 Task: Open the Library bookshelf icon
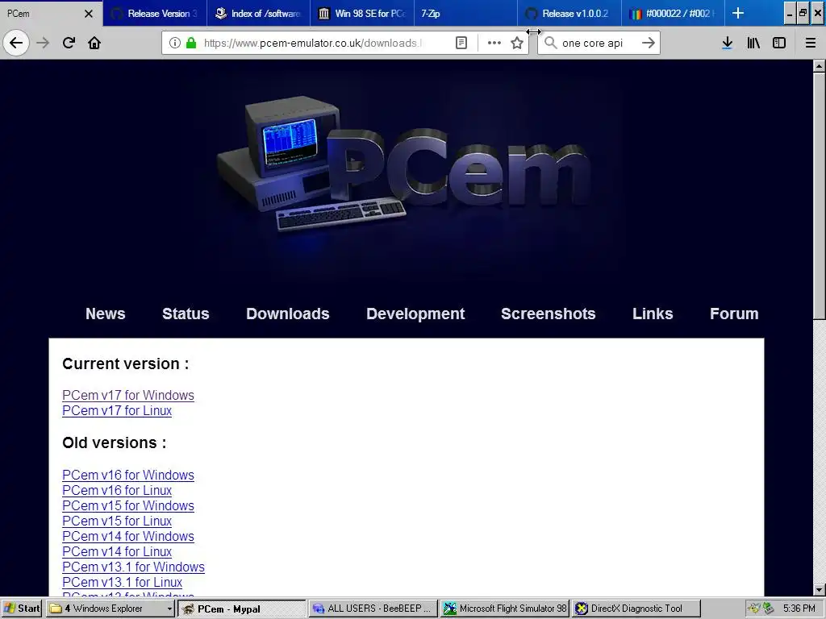pyautogui.click(x=753, y=43)
